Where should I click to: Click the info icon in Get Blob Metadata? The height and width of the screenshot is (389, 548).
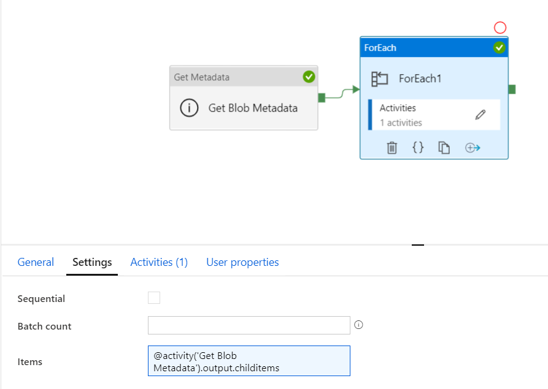click(189, 108)
